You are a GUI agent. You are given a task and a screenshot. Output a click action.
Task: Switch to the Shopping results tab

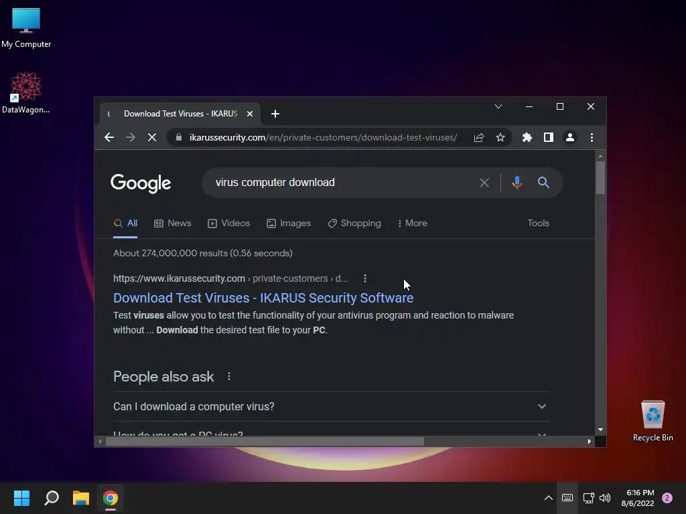354,224
